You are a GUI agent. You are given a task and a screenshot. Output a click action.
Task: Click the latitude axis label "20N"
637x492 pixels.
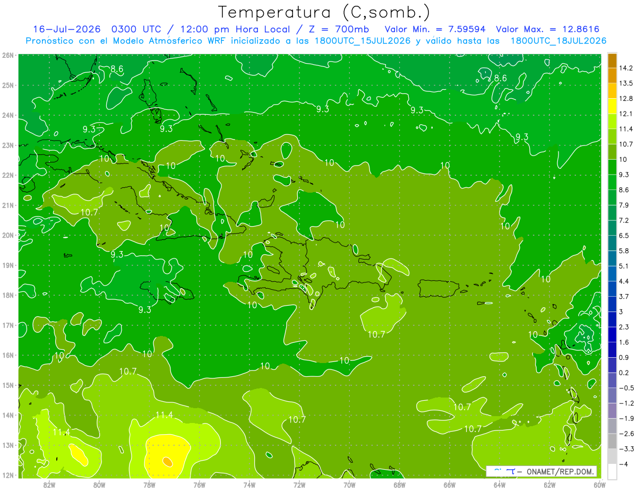[x=7, y=235]
